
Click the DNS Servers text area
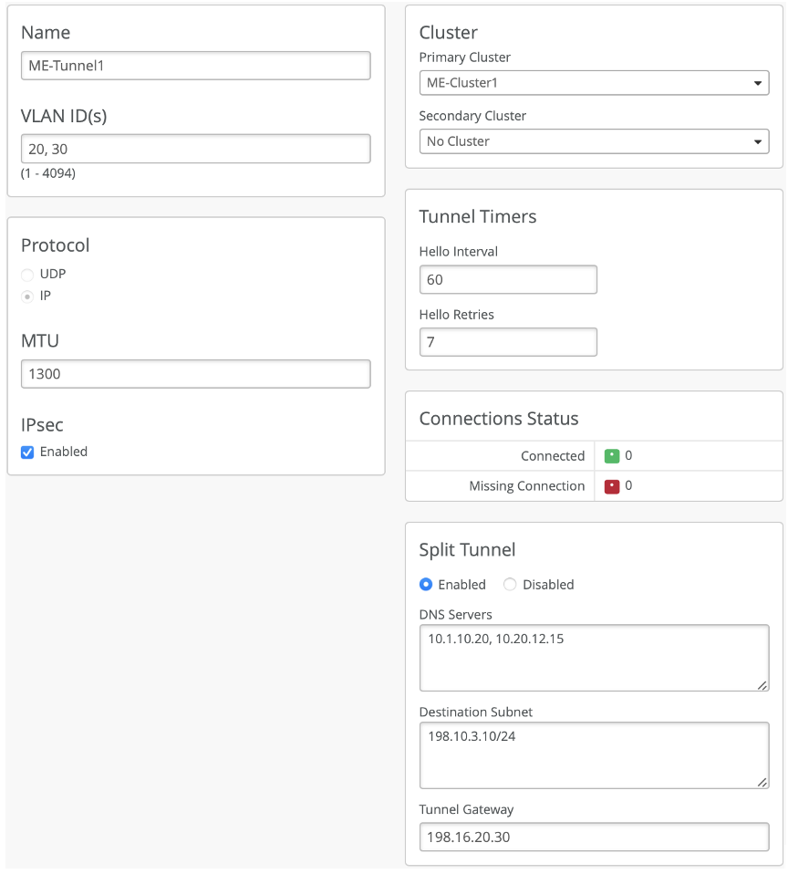point(594,658)
